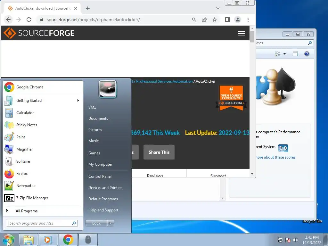Open Chrome profile avatar menu
Screen dimensions: 328x246
(x=238, y=20)
